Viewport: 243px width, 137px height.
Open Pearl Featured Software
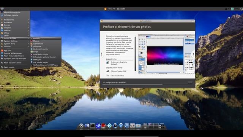(15, 56)
